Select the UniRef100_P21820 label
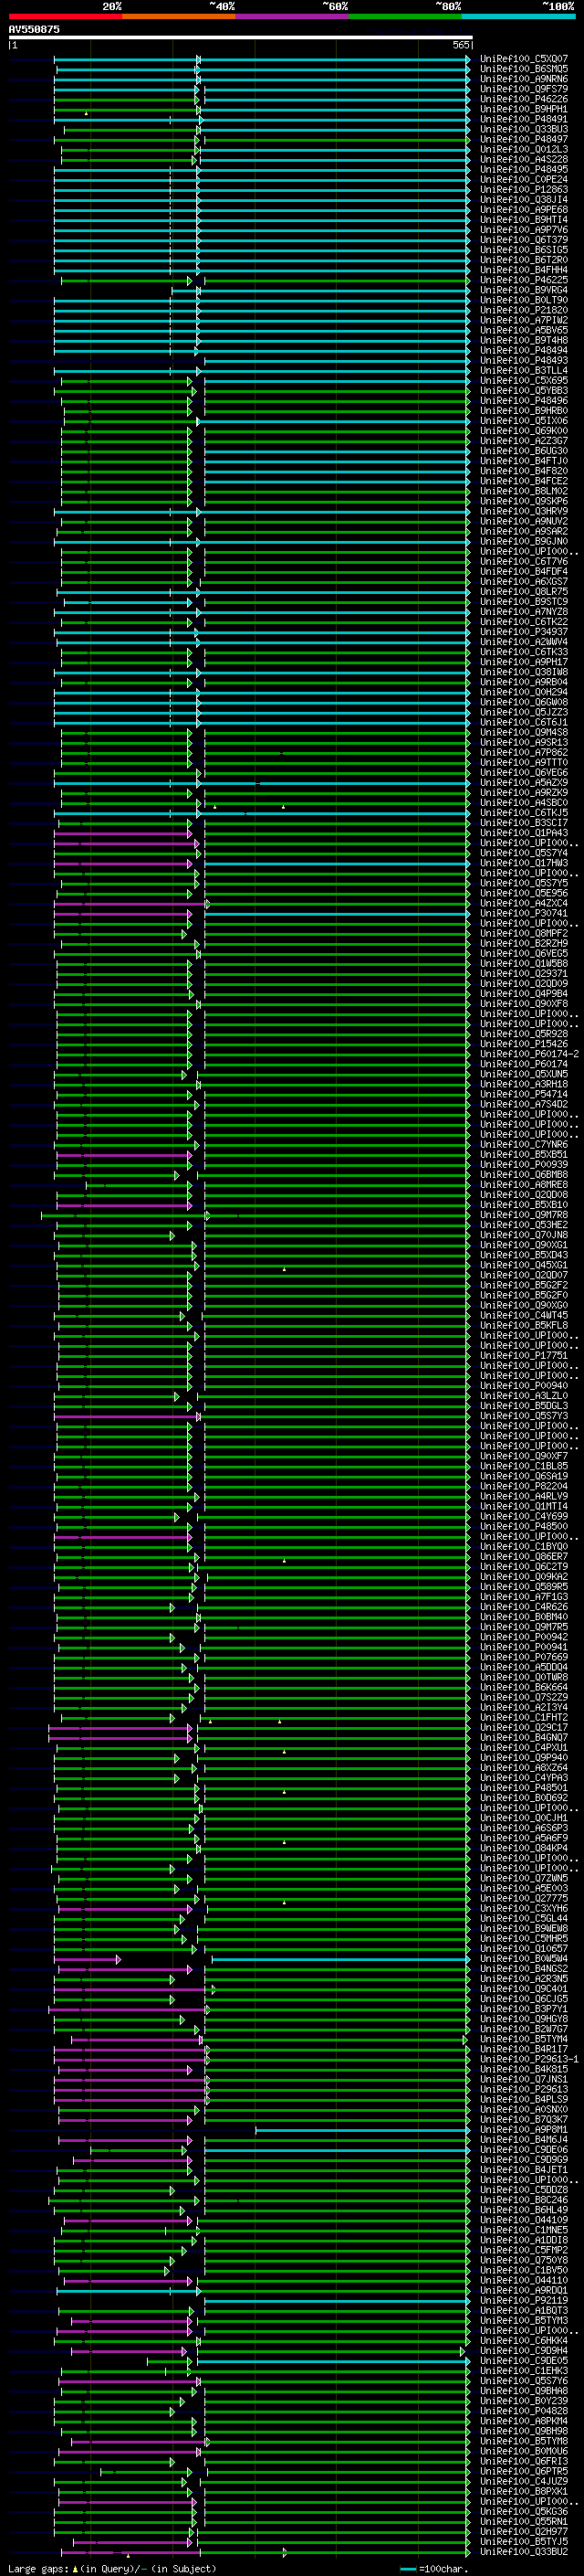 click(524, 310)
